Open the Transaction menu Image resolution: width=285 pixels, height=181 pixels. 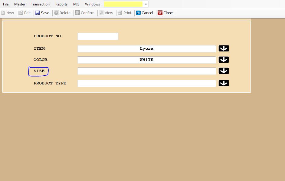point(40,4)
